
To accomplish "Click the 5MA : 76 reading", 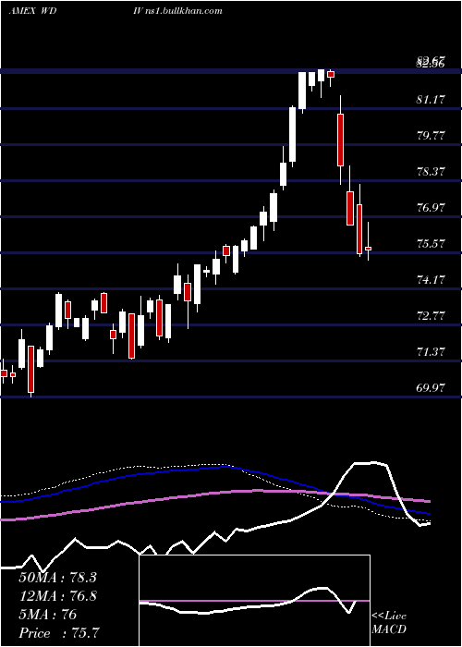I will (47, 615).
